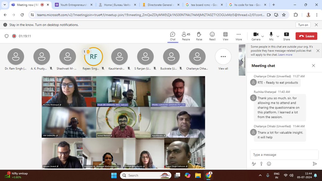
Task: View site information icon
Action: (x=32, y=15)
